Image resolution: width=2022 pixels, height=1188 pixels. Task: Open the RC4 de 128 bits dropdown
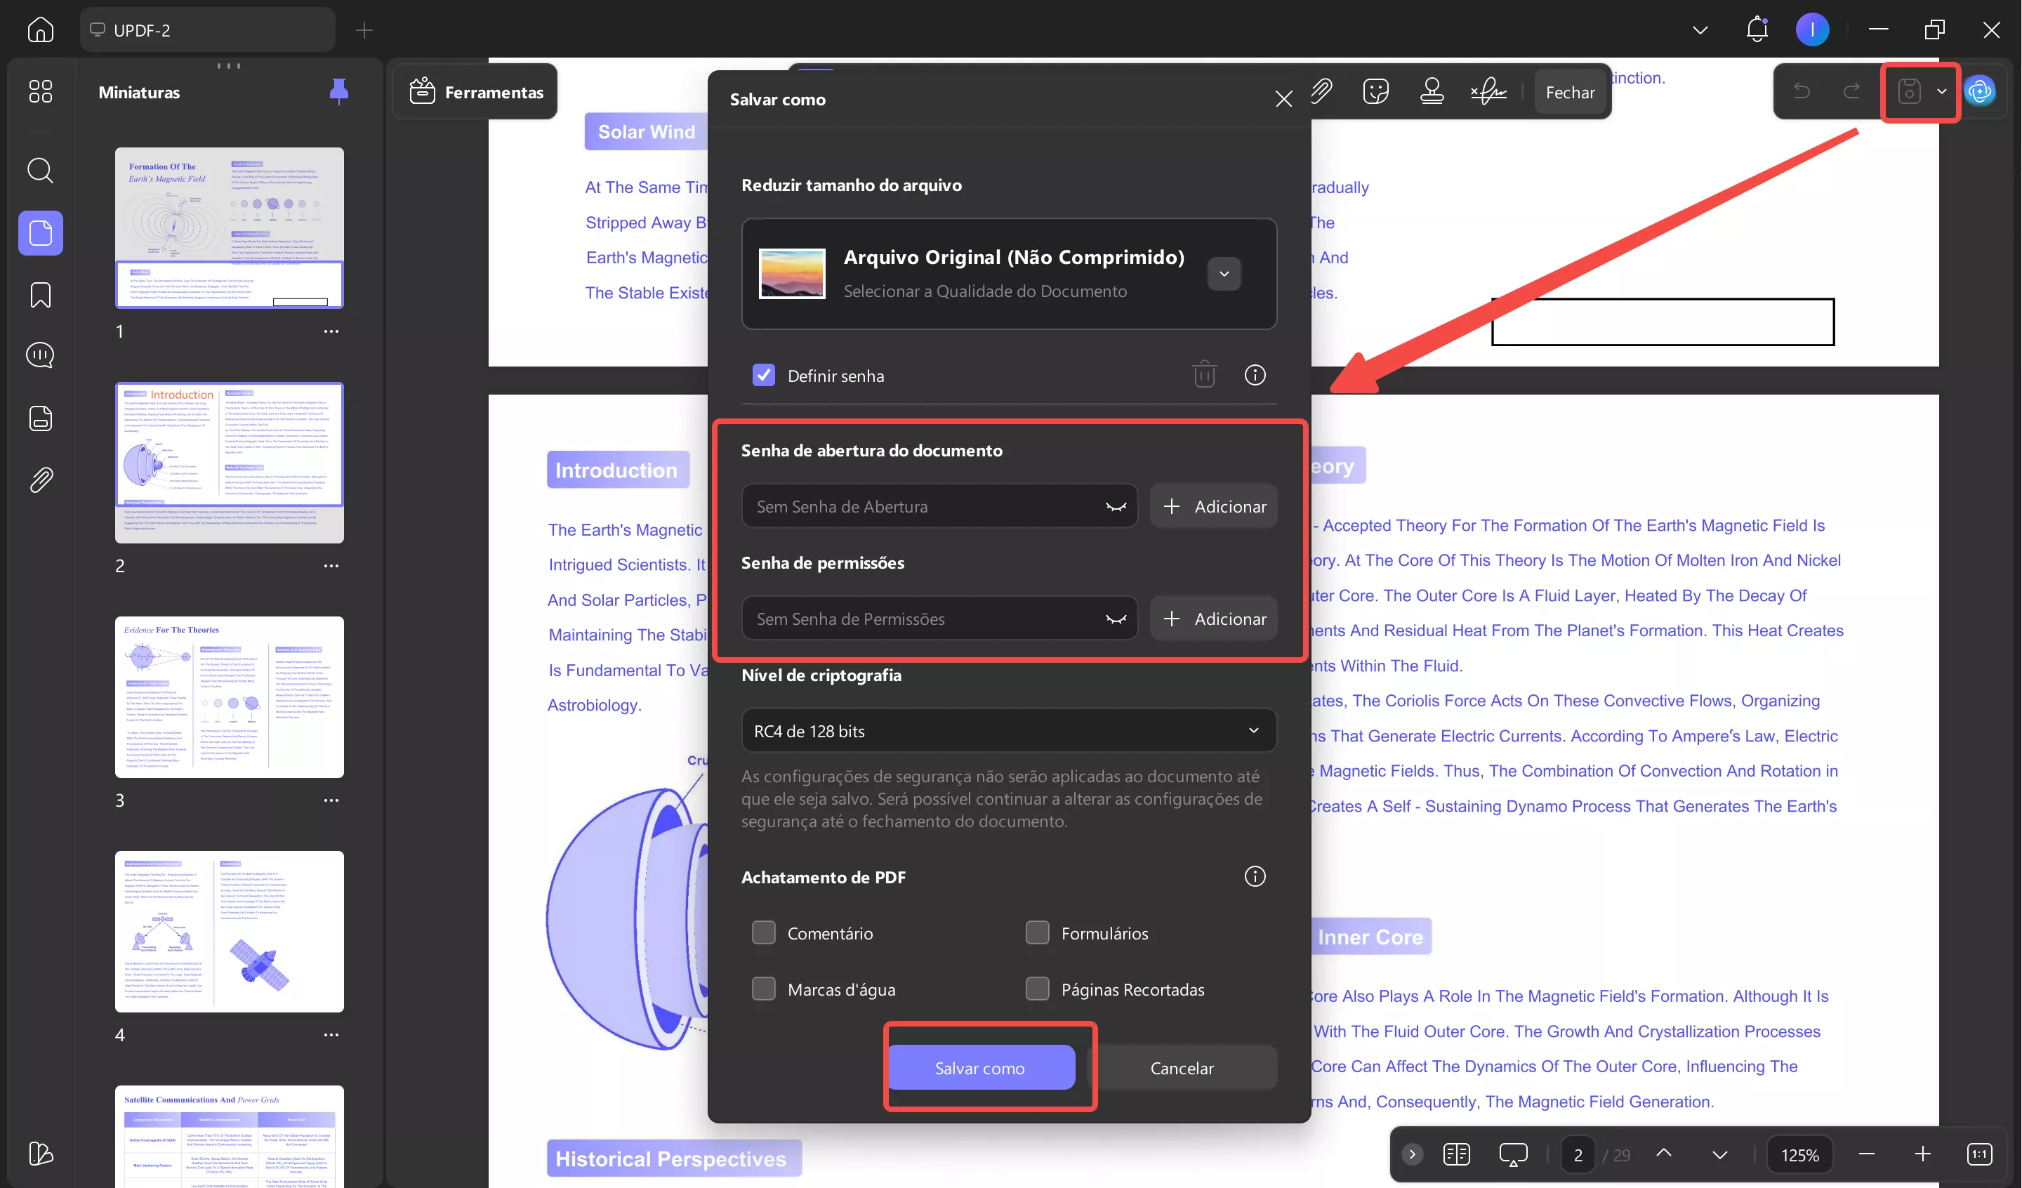click(x=1007, y=730)
